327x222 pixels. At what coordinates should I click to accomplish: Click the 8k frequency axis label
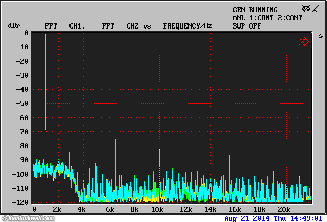click(134, 209)
